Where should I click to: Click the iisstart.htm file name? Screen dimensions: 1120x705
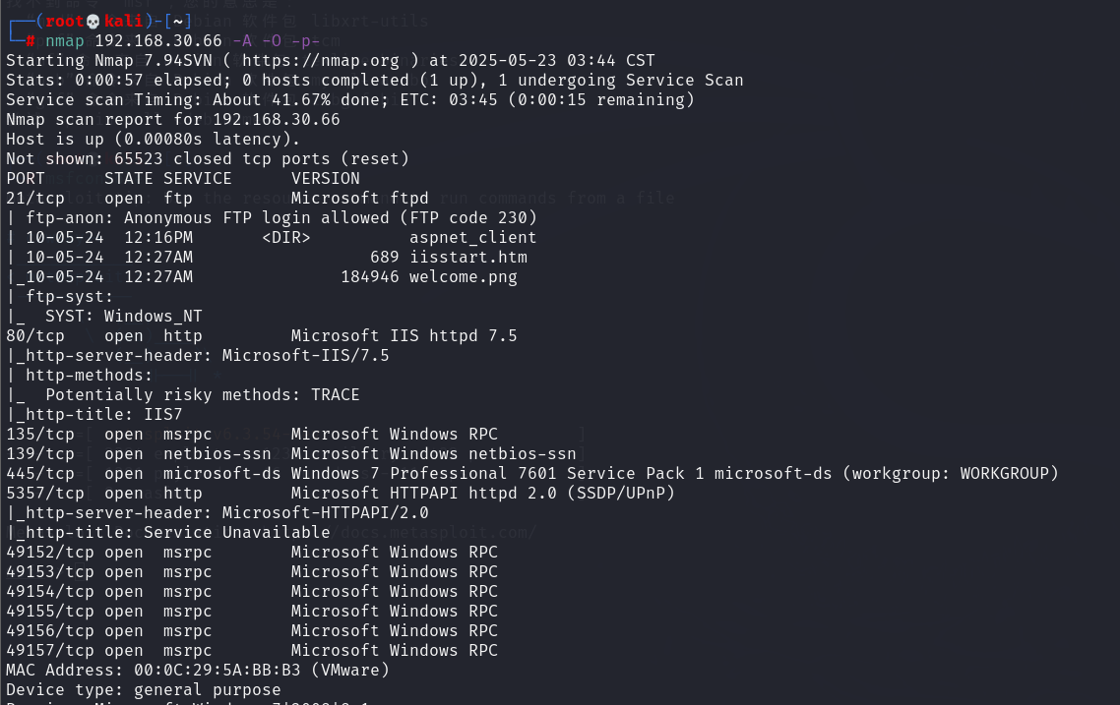click(468, 257)
